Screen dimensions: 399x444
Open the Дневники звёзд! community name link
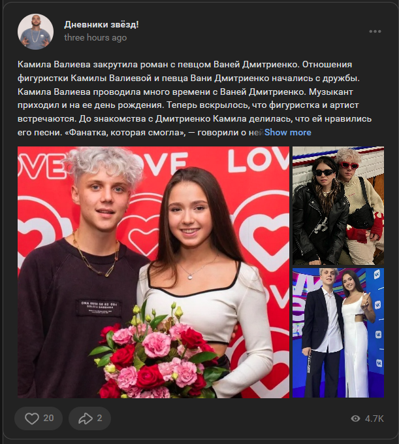(x=101, y=24)
